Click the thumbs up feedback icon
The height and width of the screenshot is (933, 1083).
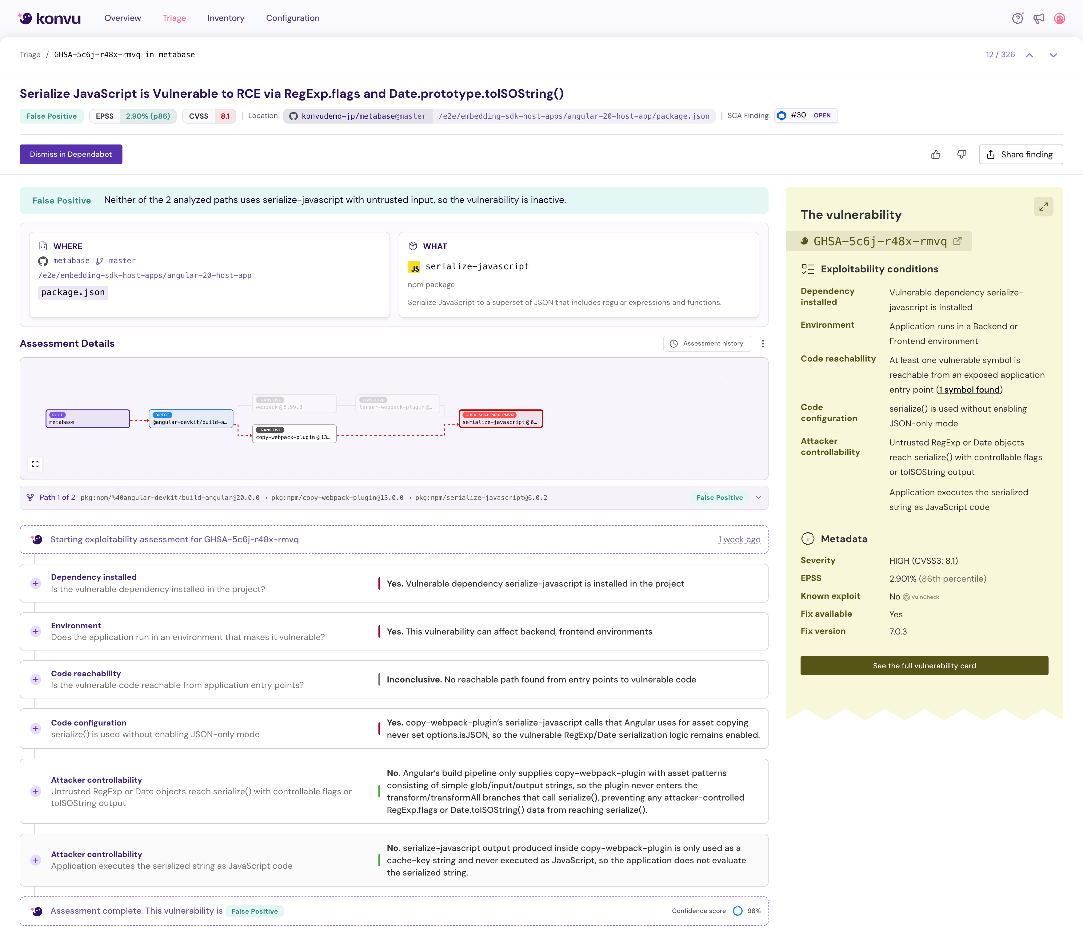(x=936, y=155)
